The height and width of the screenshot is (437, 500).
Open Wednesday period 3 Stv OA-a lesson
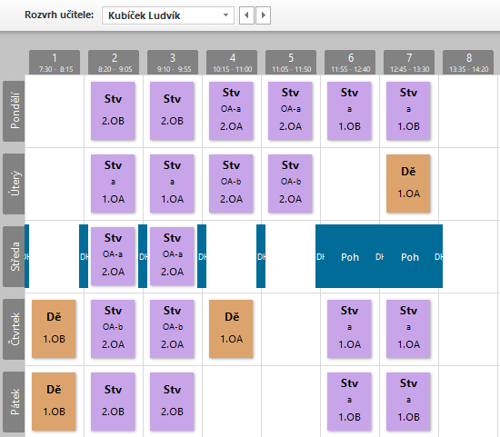172,256
